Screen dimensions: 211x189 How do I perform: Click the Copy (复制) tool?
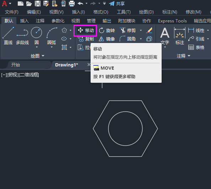tap(86, 39)
